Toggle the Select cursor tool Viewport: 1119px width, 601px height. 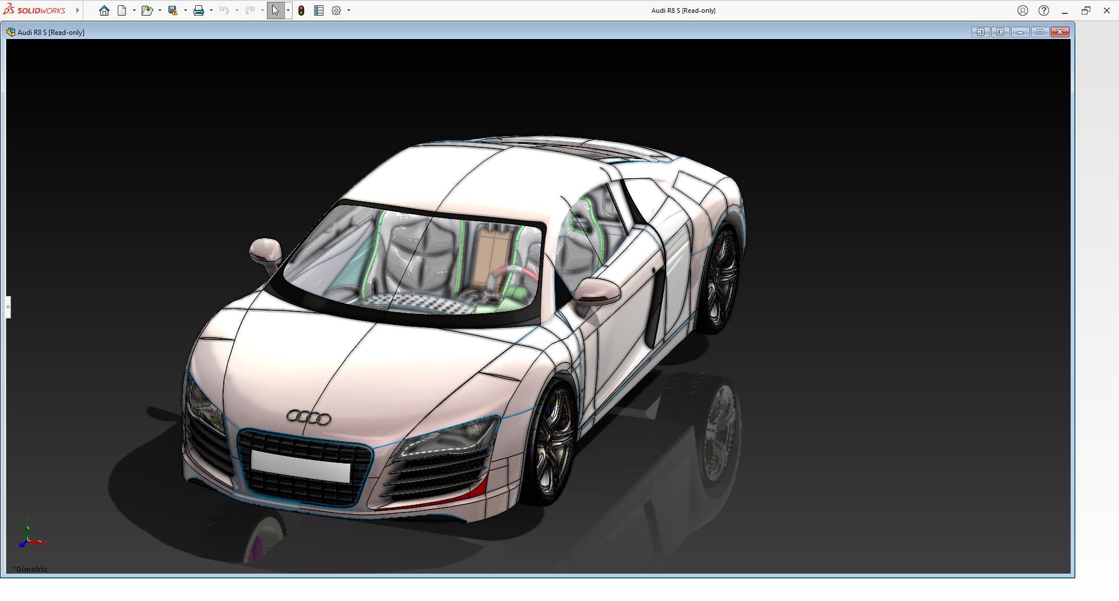coord(276,10)
